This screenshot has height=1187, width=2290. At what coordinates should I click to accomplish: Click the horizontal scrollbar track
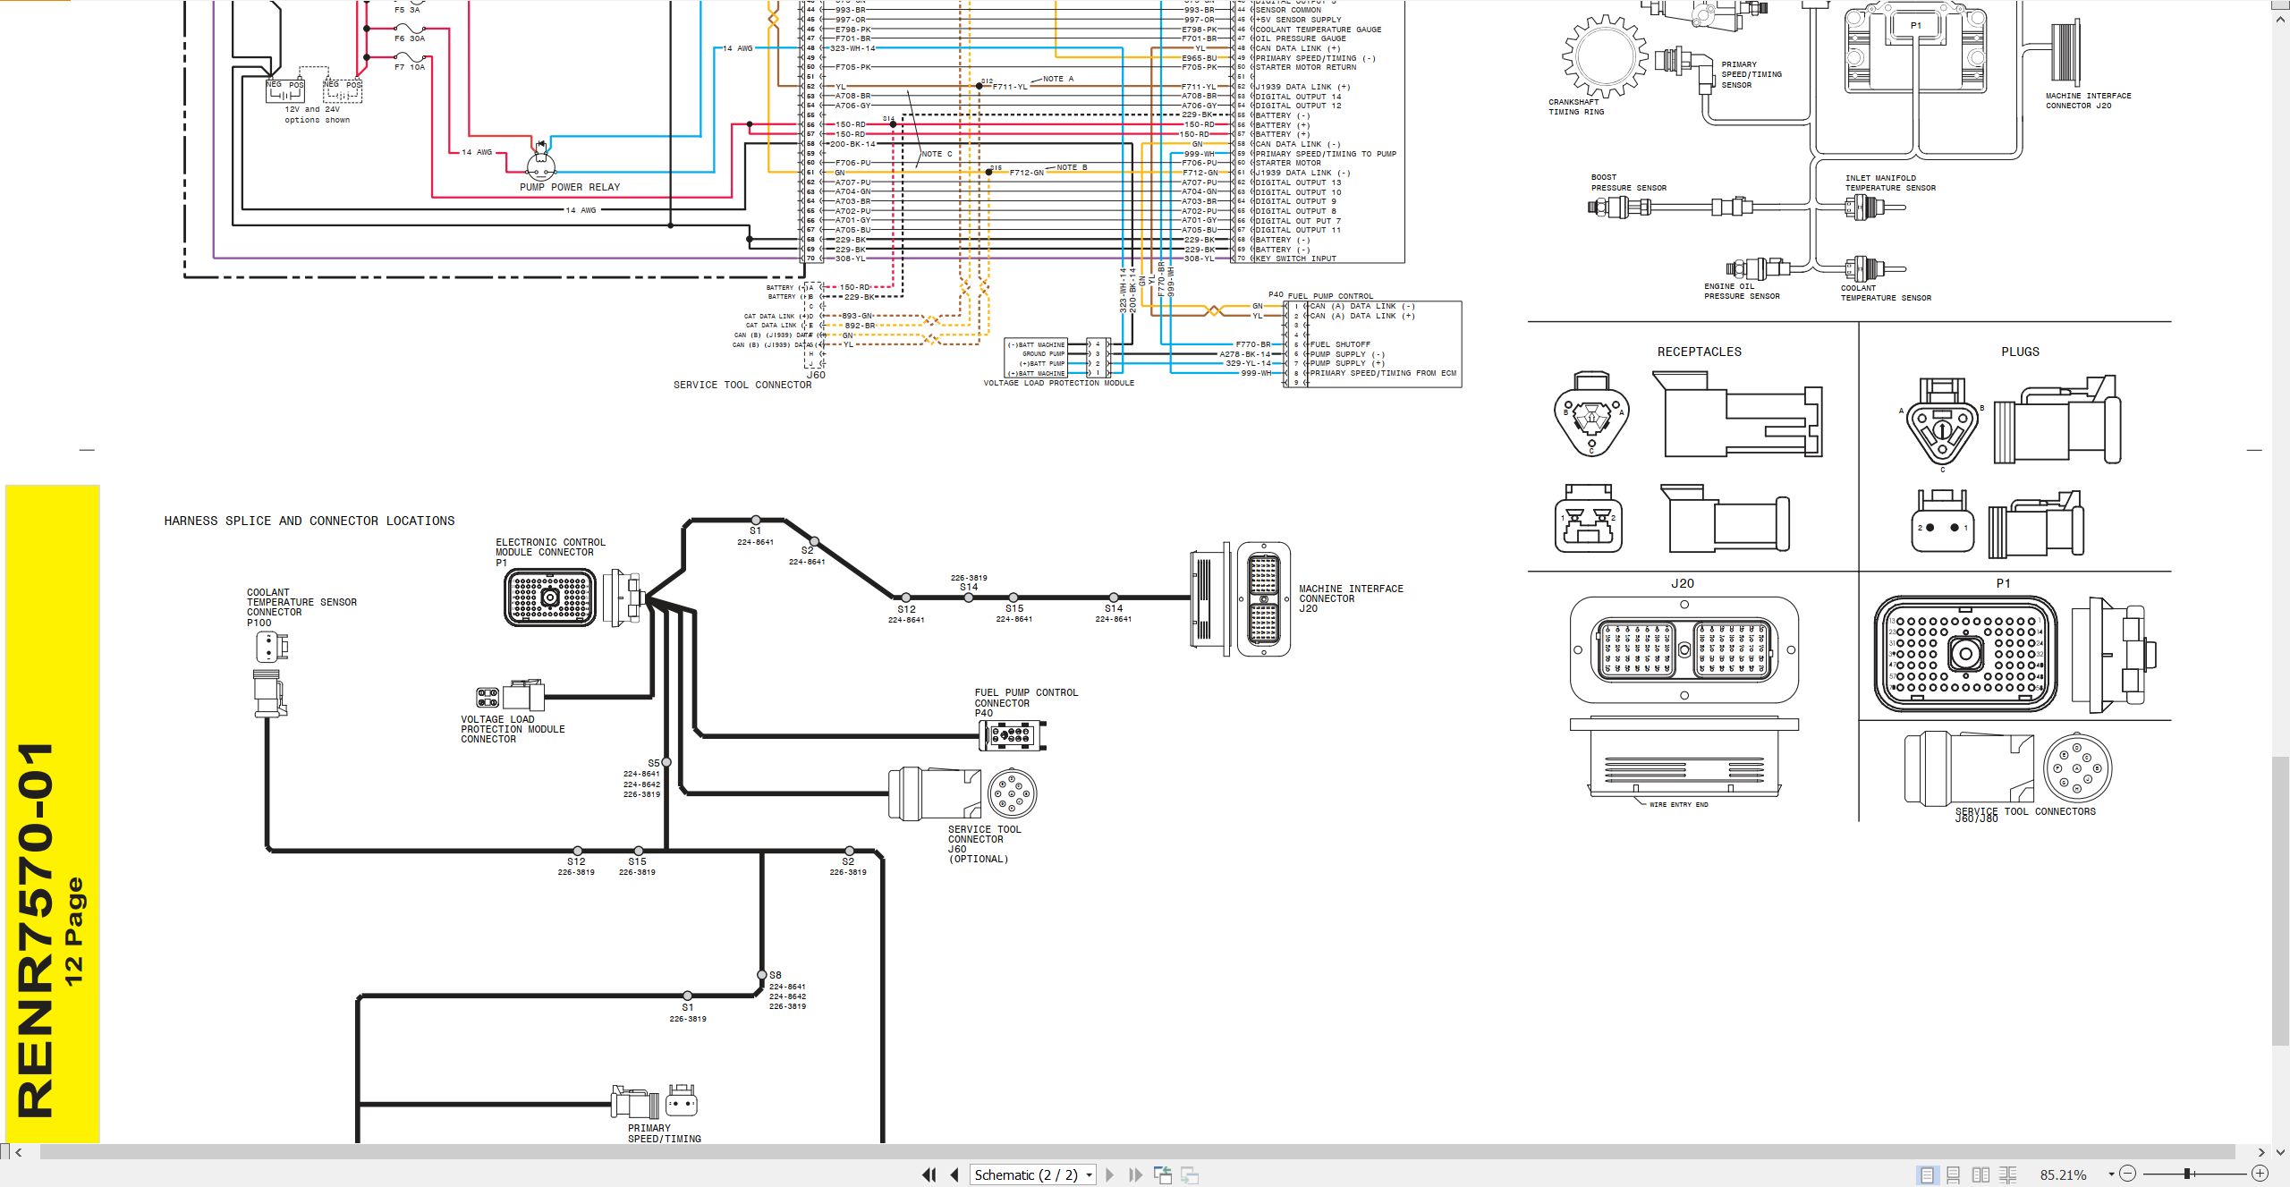[x=1136, y=1152]
